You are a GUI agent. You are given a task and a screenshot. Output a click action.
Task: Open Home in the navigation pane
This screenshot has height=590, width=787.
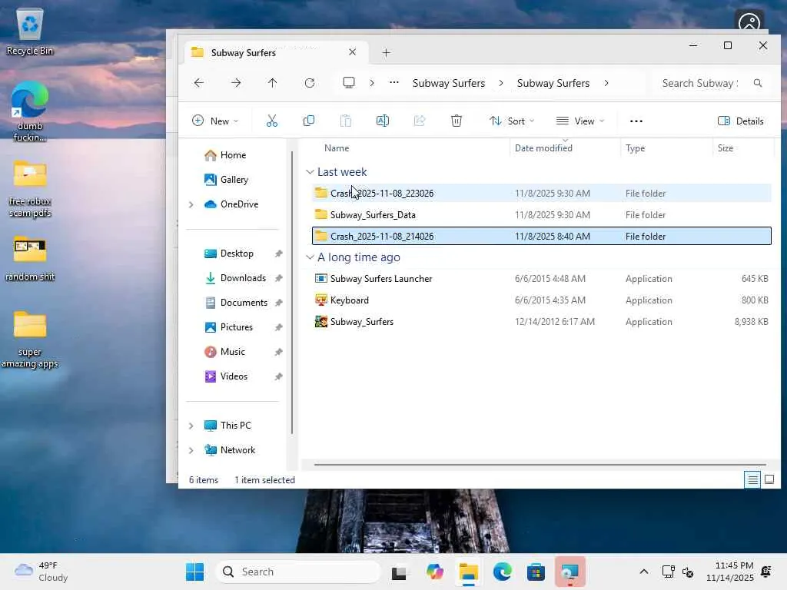pos(233,155)
